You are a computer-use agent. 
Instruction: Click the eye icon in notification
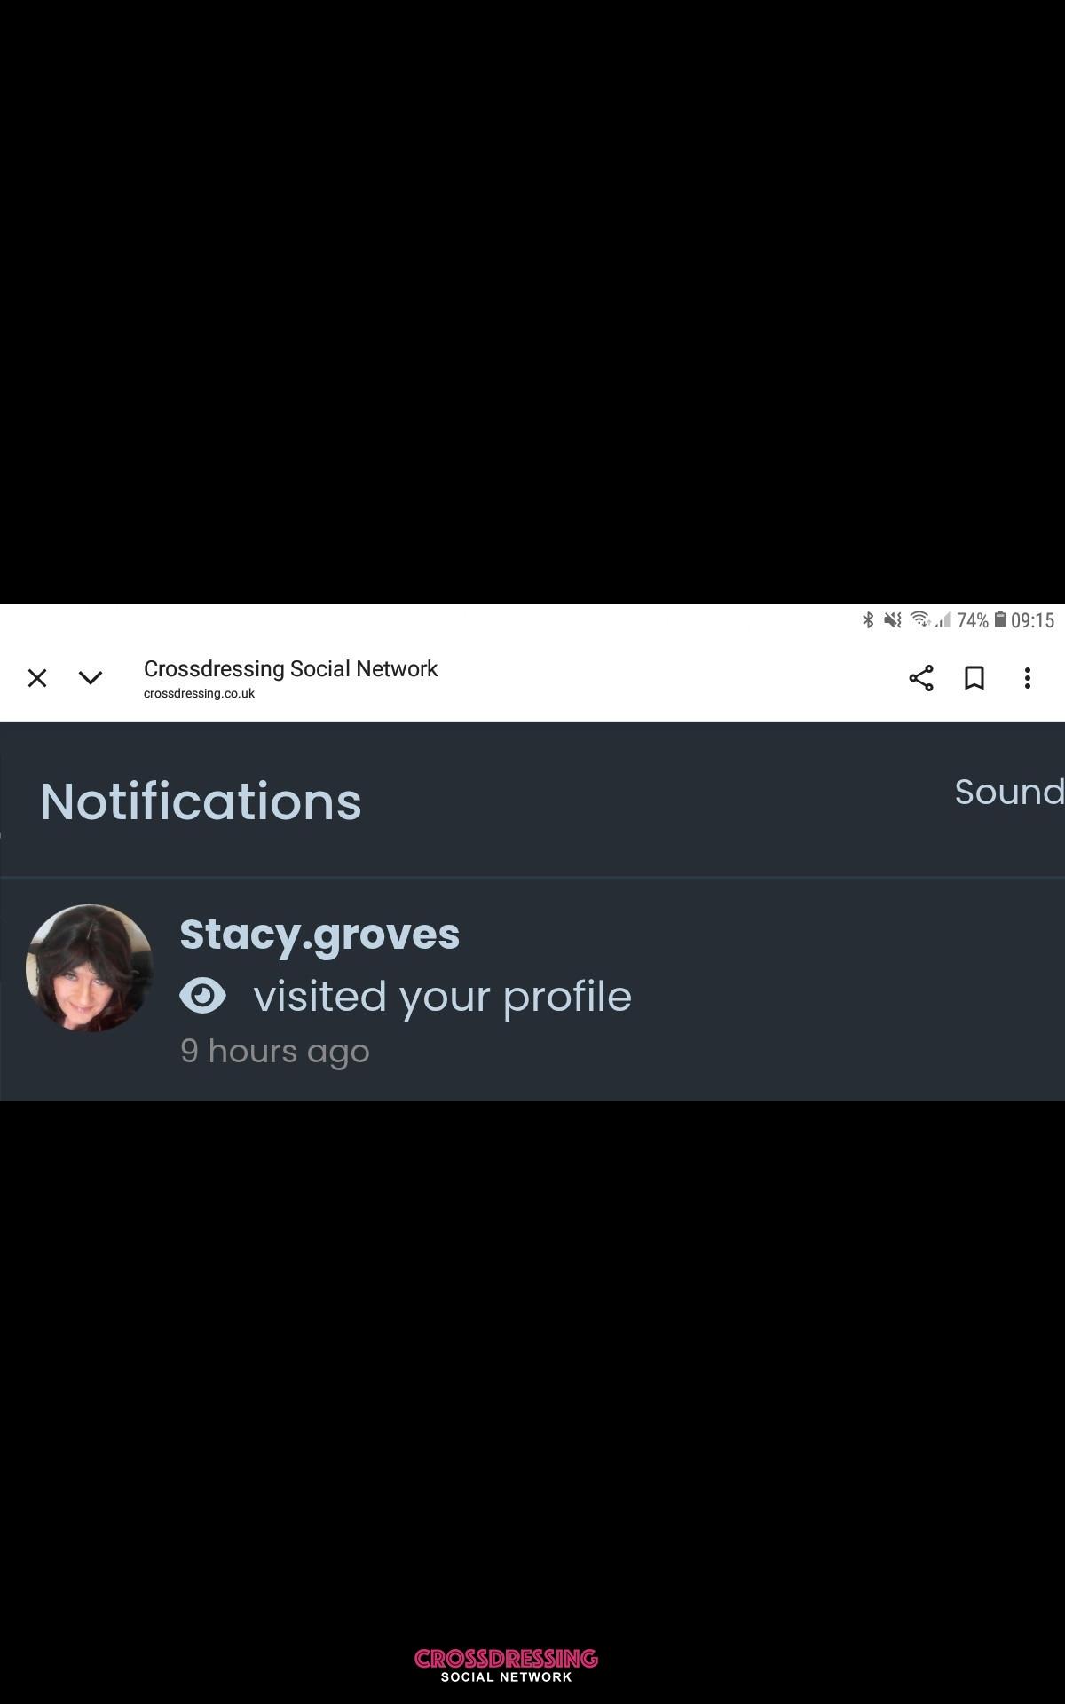tap(203, 996)
